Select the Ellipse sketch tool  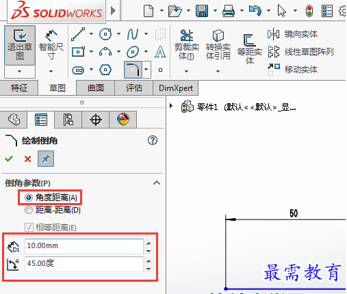tap(133, 52)
